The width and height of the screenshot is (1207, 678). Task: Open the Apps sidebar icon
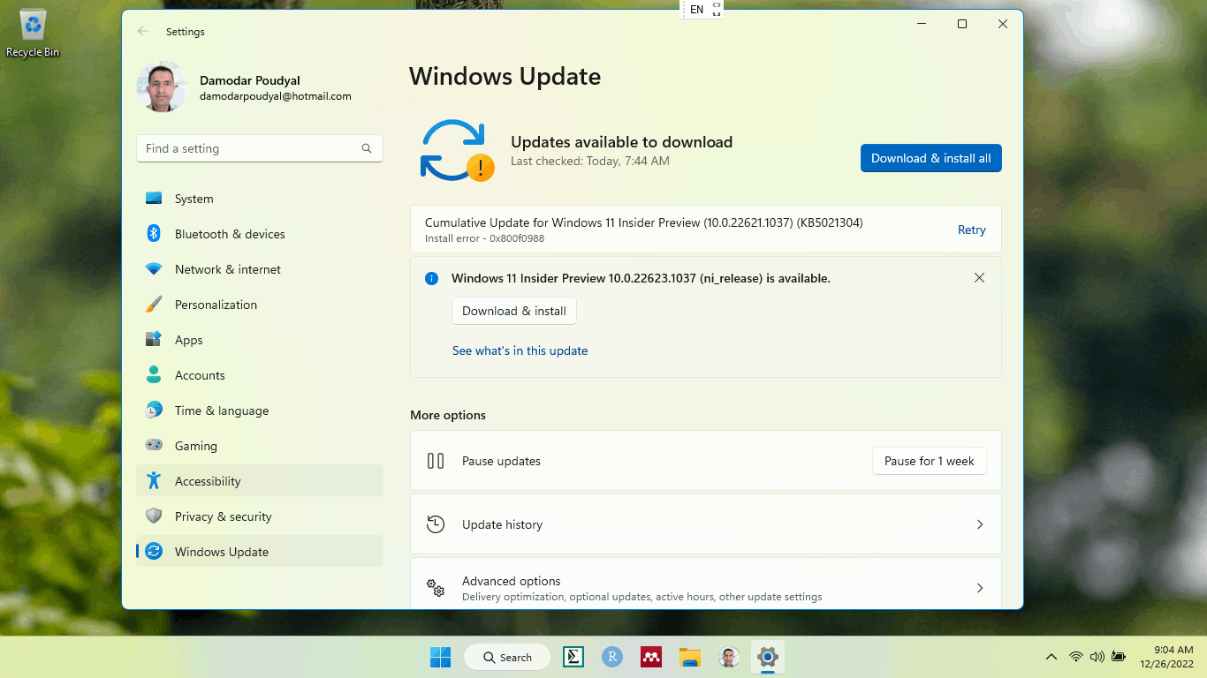pyautogui.click(x=154, y=340)
